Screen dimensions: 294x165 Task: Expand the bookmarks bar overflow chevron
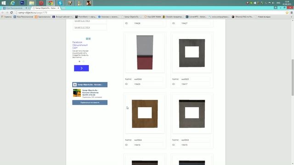291,17
